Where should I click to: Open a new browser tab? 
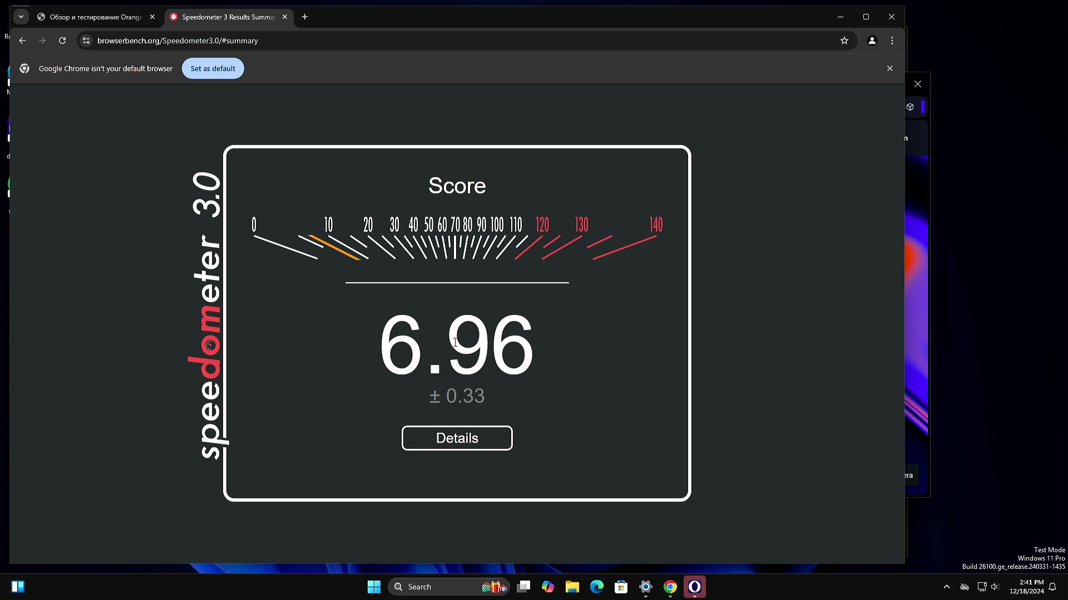(x=305, y=17)
